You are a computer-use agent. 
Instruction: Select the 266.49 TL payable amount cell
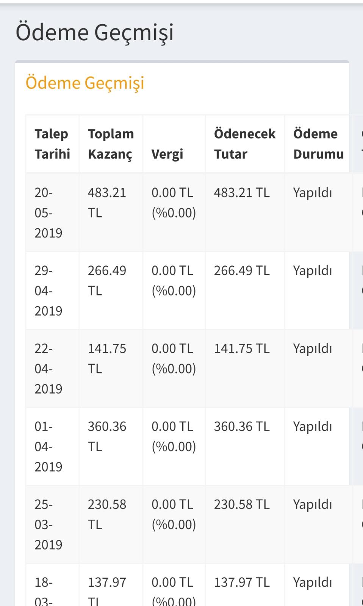point(245,291)
